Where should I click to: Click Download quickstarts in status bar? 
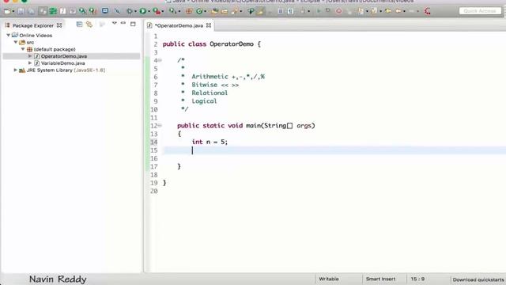478,279
